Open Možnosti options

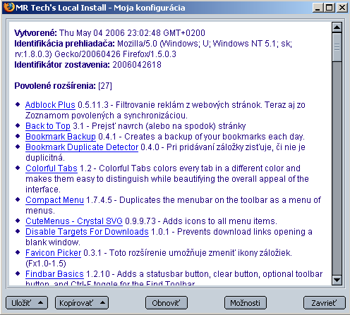(246, 303)
